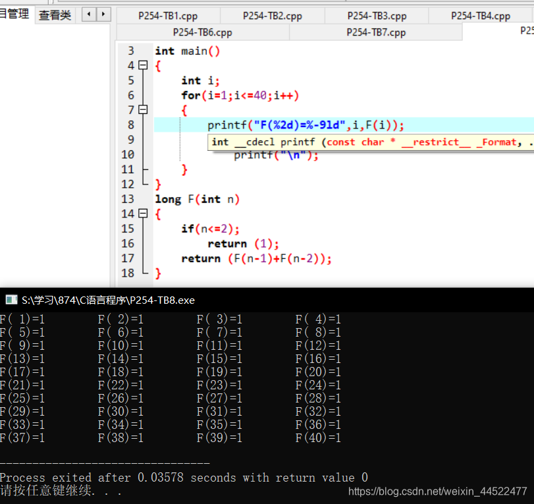Click the 请按任意键继续 prompt line
534x504 pixels.
(61, 491)
